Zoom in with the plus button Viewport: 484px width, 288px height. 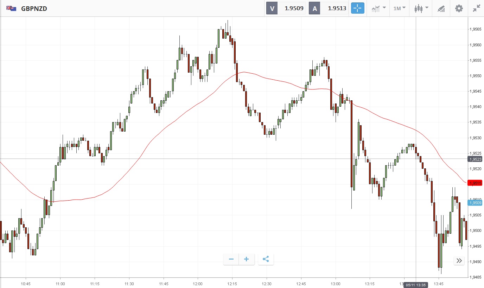tap(247, 259)
